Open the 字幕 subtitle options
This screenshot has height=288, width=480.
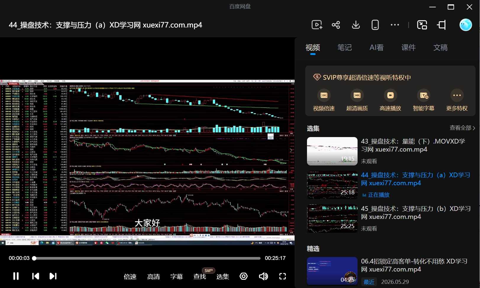click(177, 277)
